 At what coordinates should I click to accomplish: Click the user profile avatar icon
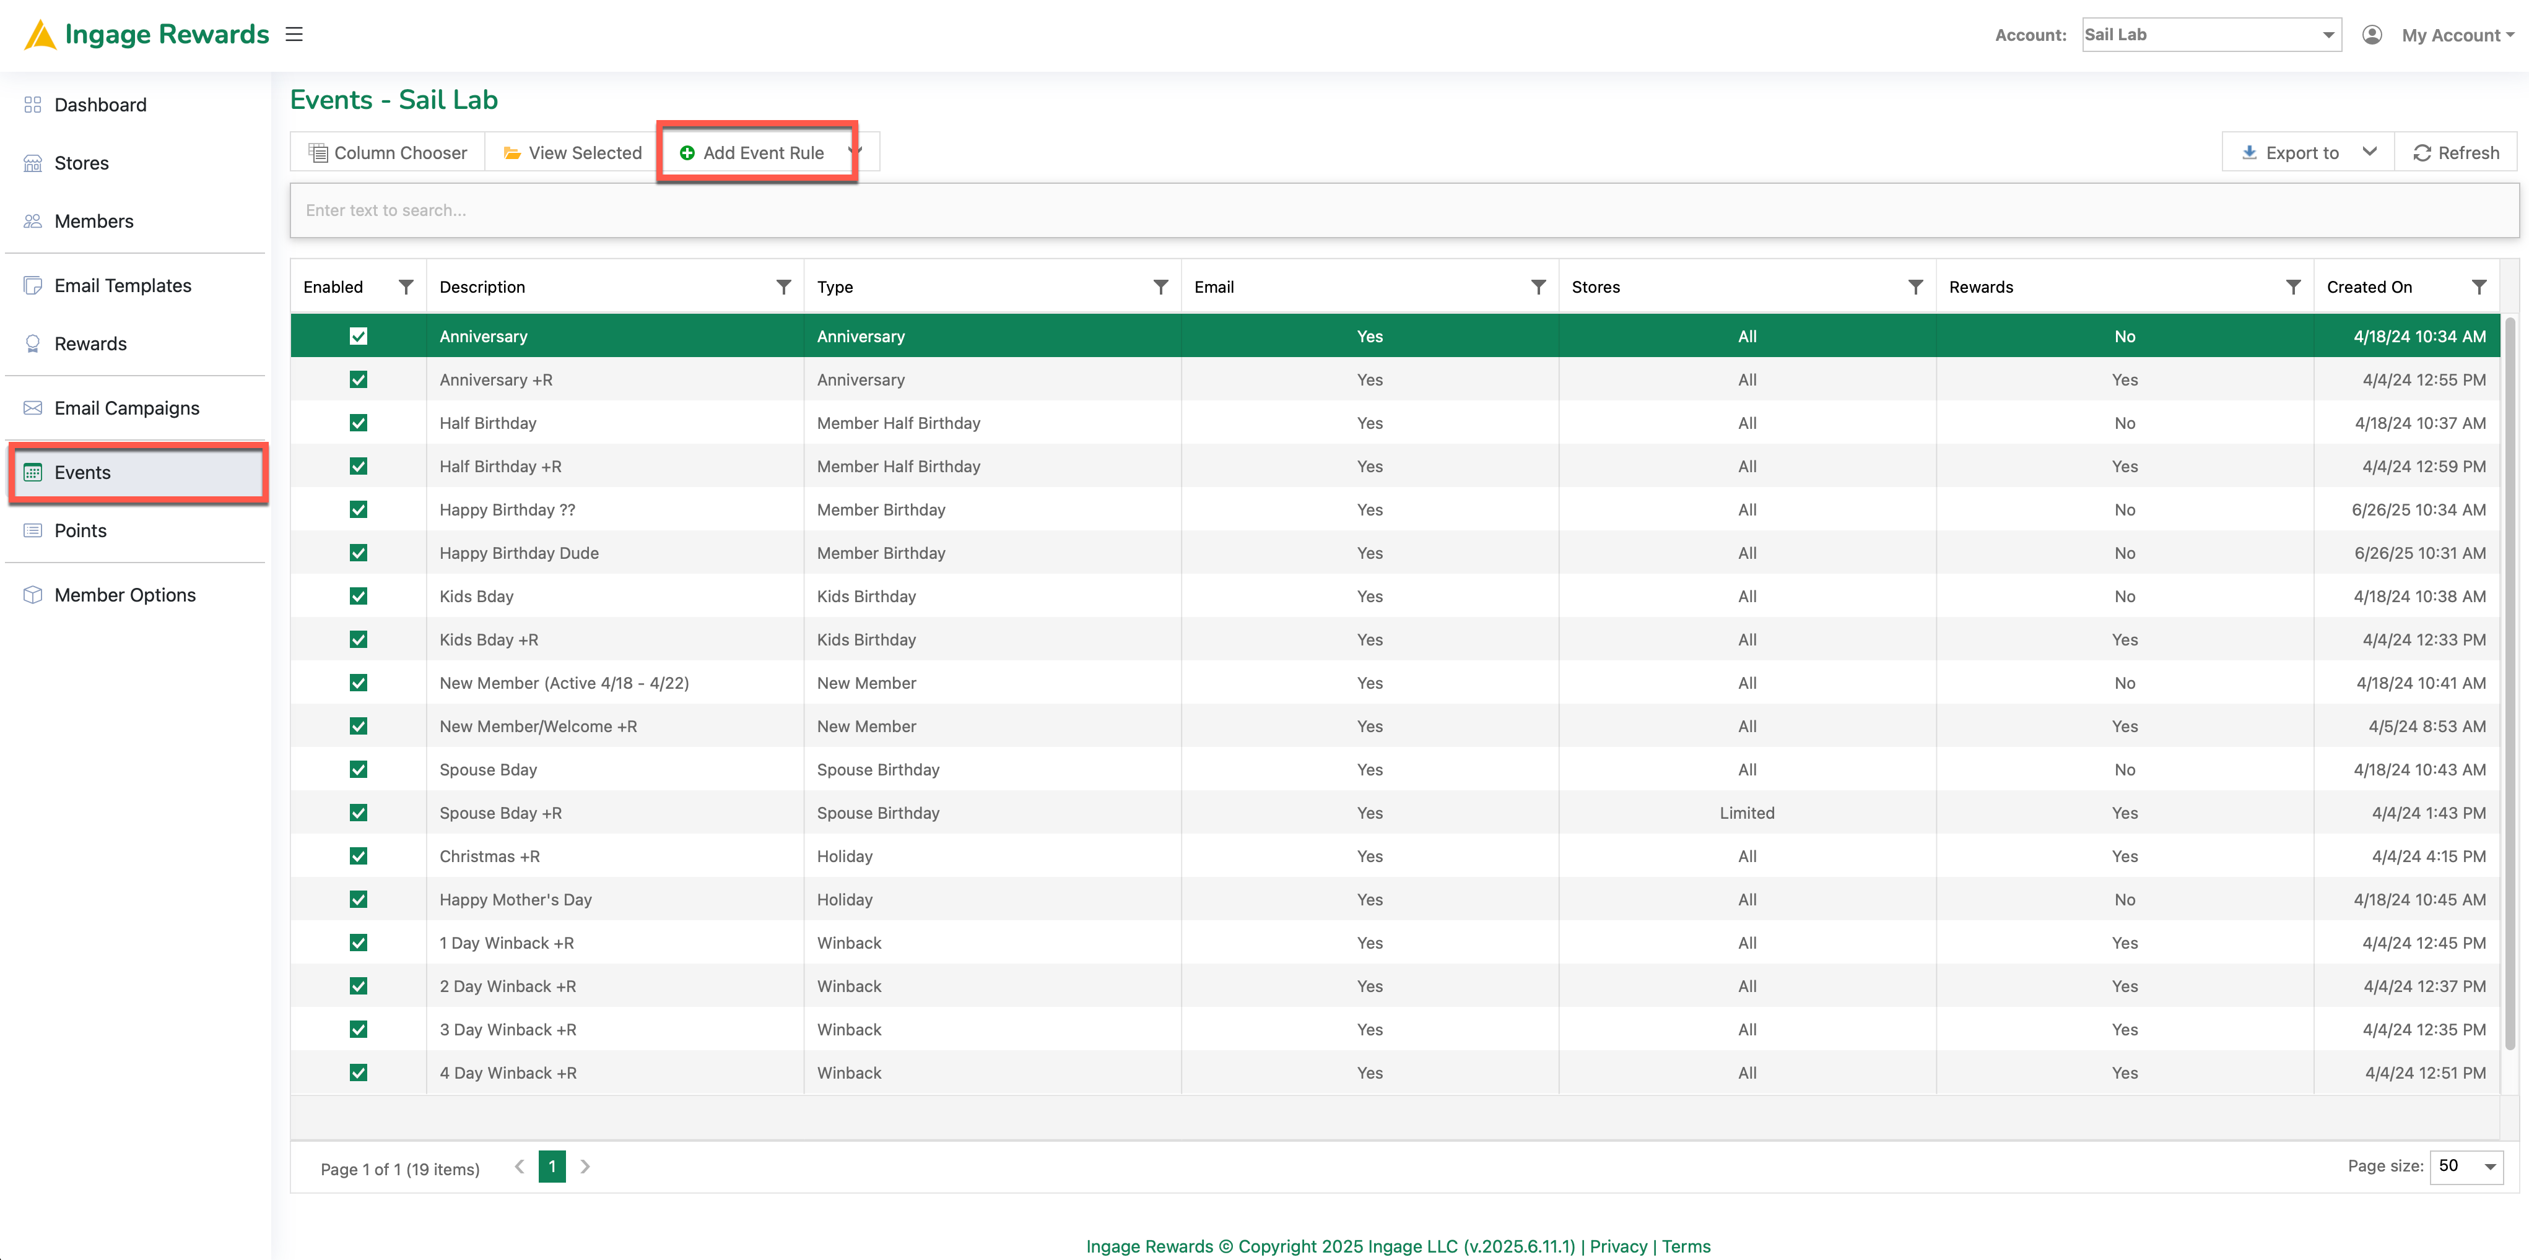point(2372,35)
